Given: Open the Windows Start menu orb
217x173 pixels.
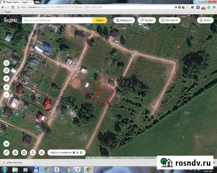Looking at the screenshot, I should pyautogui.click(x=4, y=170).
